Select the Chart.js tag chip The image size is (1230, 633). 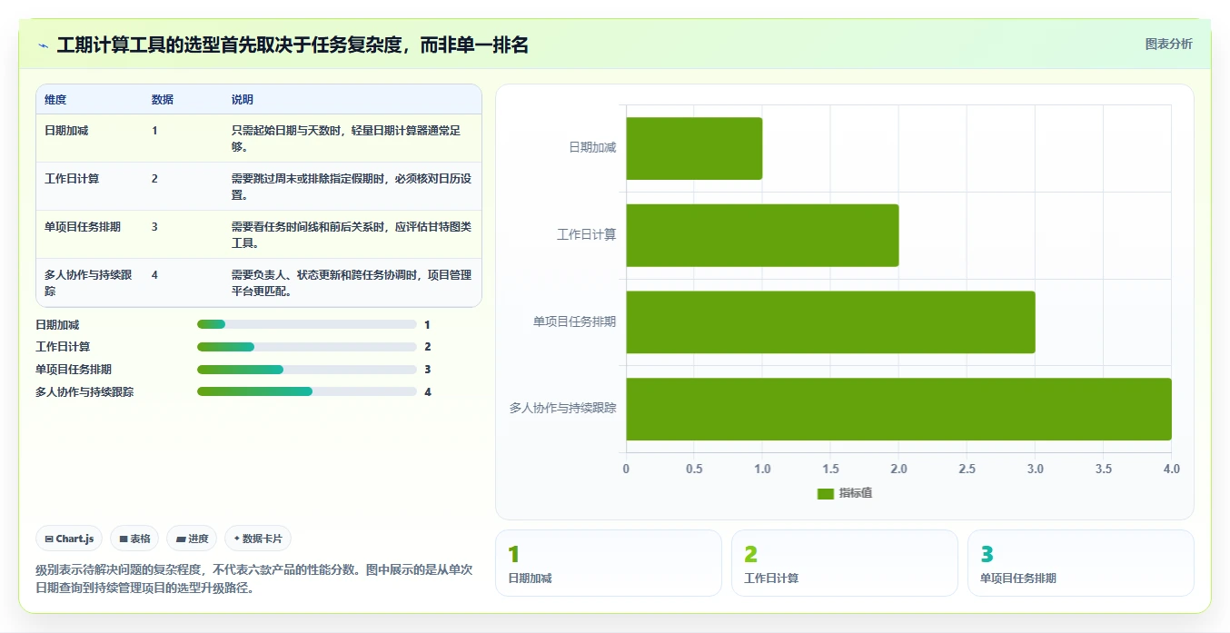click(70, 539)
